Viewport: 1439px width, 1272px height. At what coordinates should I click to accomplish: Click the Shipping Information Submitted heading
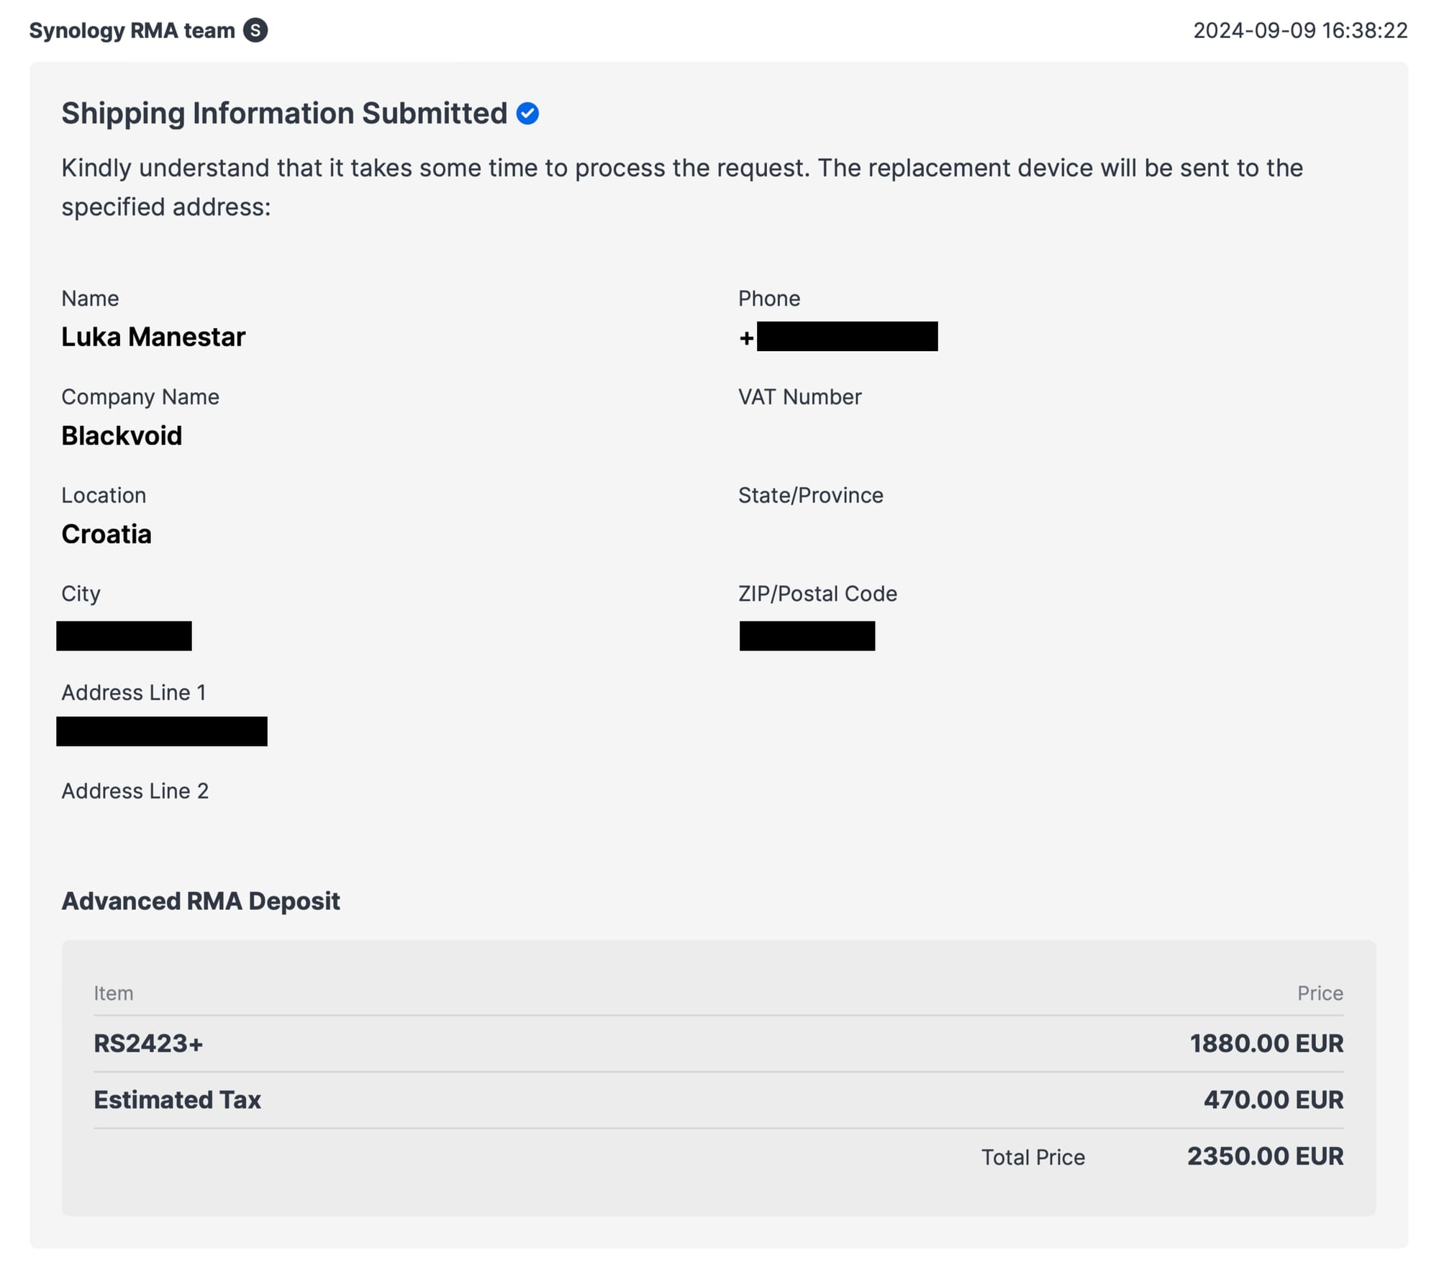[x=284, y=114]
